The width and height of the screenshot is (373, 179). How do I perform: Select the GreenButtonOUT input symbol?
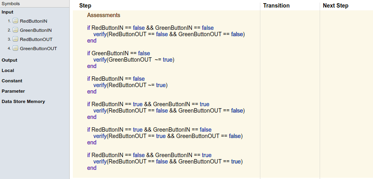[38, 49]
